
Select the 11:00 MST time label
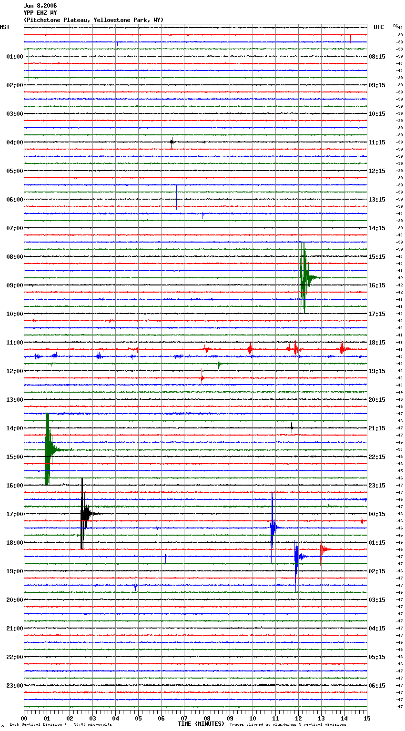click(x=15, y=342)
